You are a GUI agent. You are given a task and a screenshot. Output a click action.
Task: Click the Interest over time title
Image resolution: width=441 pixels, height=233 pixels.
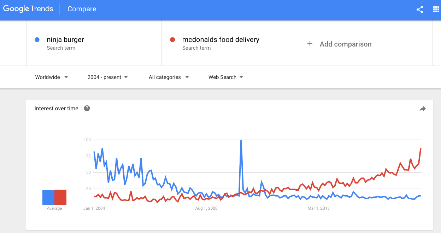click(56, 109)
